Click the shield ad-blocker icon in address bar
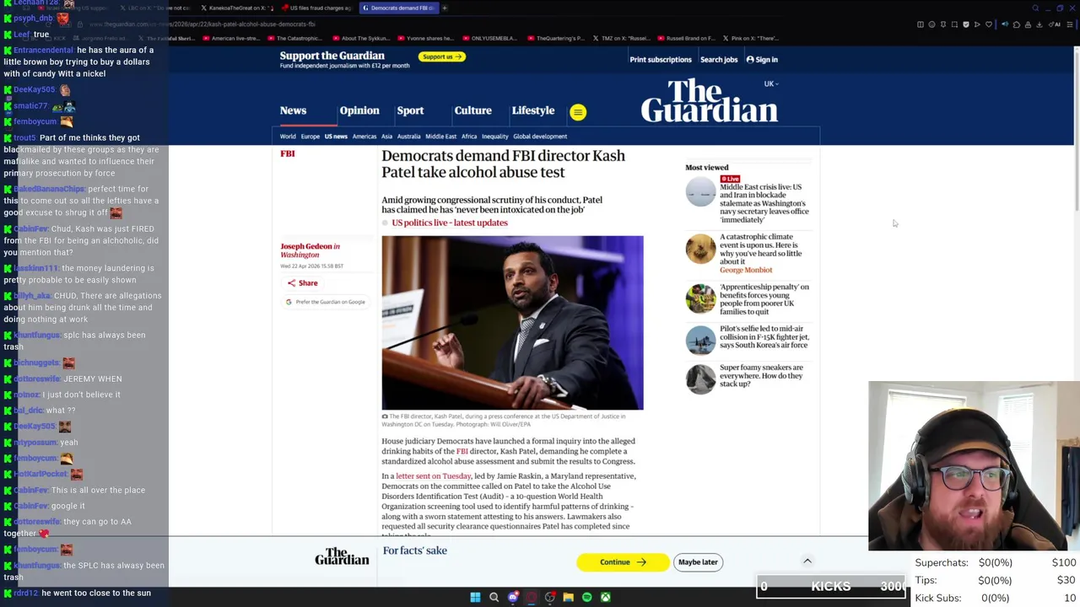Viewport: 1080px width, 607px height. 966,24
